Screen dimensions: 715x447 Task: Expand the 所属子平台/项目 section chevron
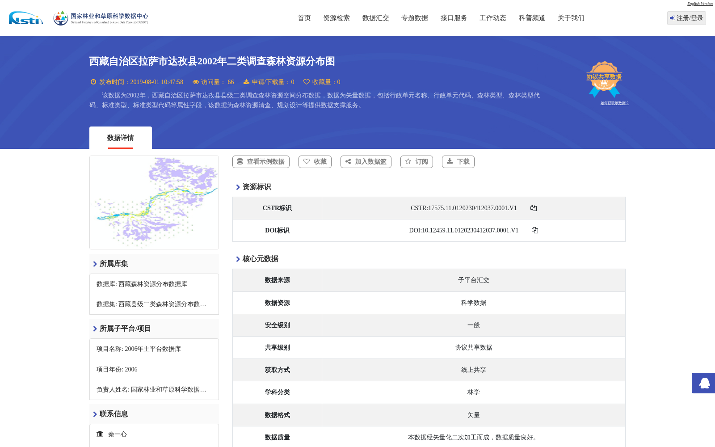pos(95,329)
